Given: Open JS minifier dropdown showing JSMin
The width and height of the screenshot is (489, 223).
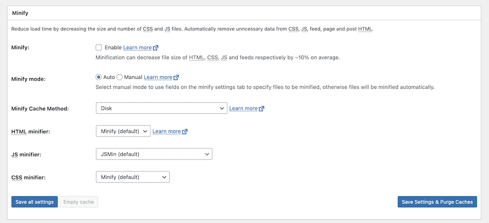Looking at the screenshot, I should (154, 154).
